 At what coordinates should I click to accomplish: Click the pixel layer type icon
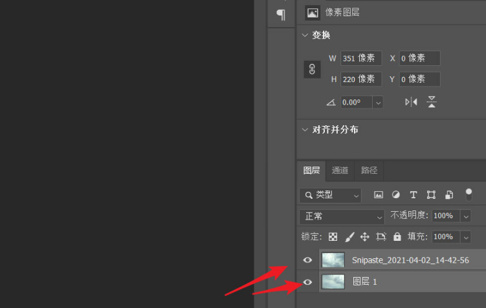[x=313, y=13]
